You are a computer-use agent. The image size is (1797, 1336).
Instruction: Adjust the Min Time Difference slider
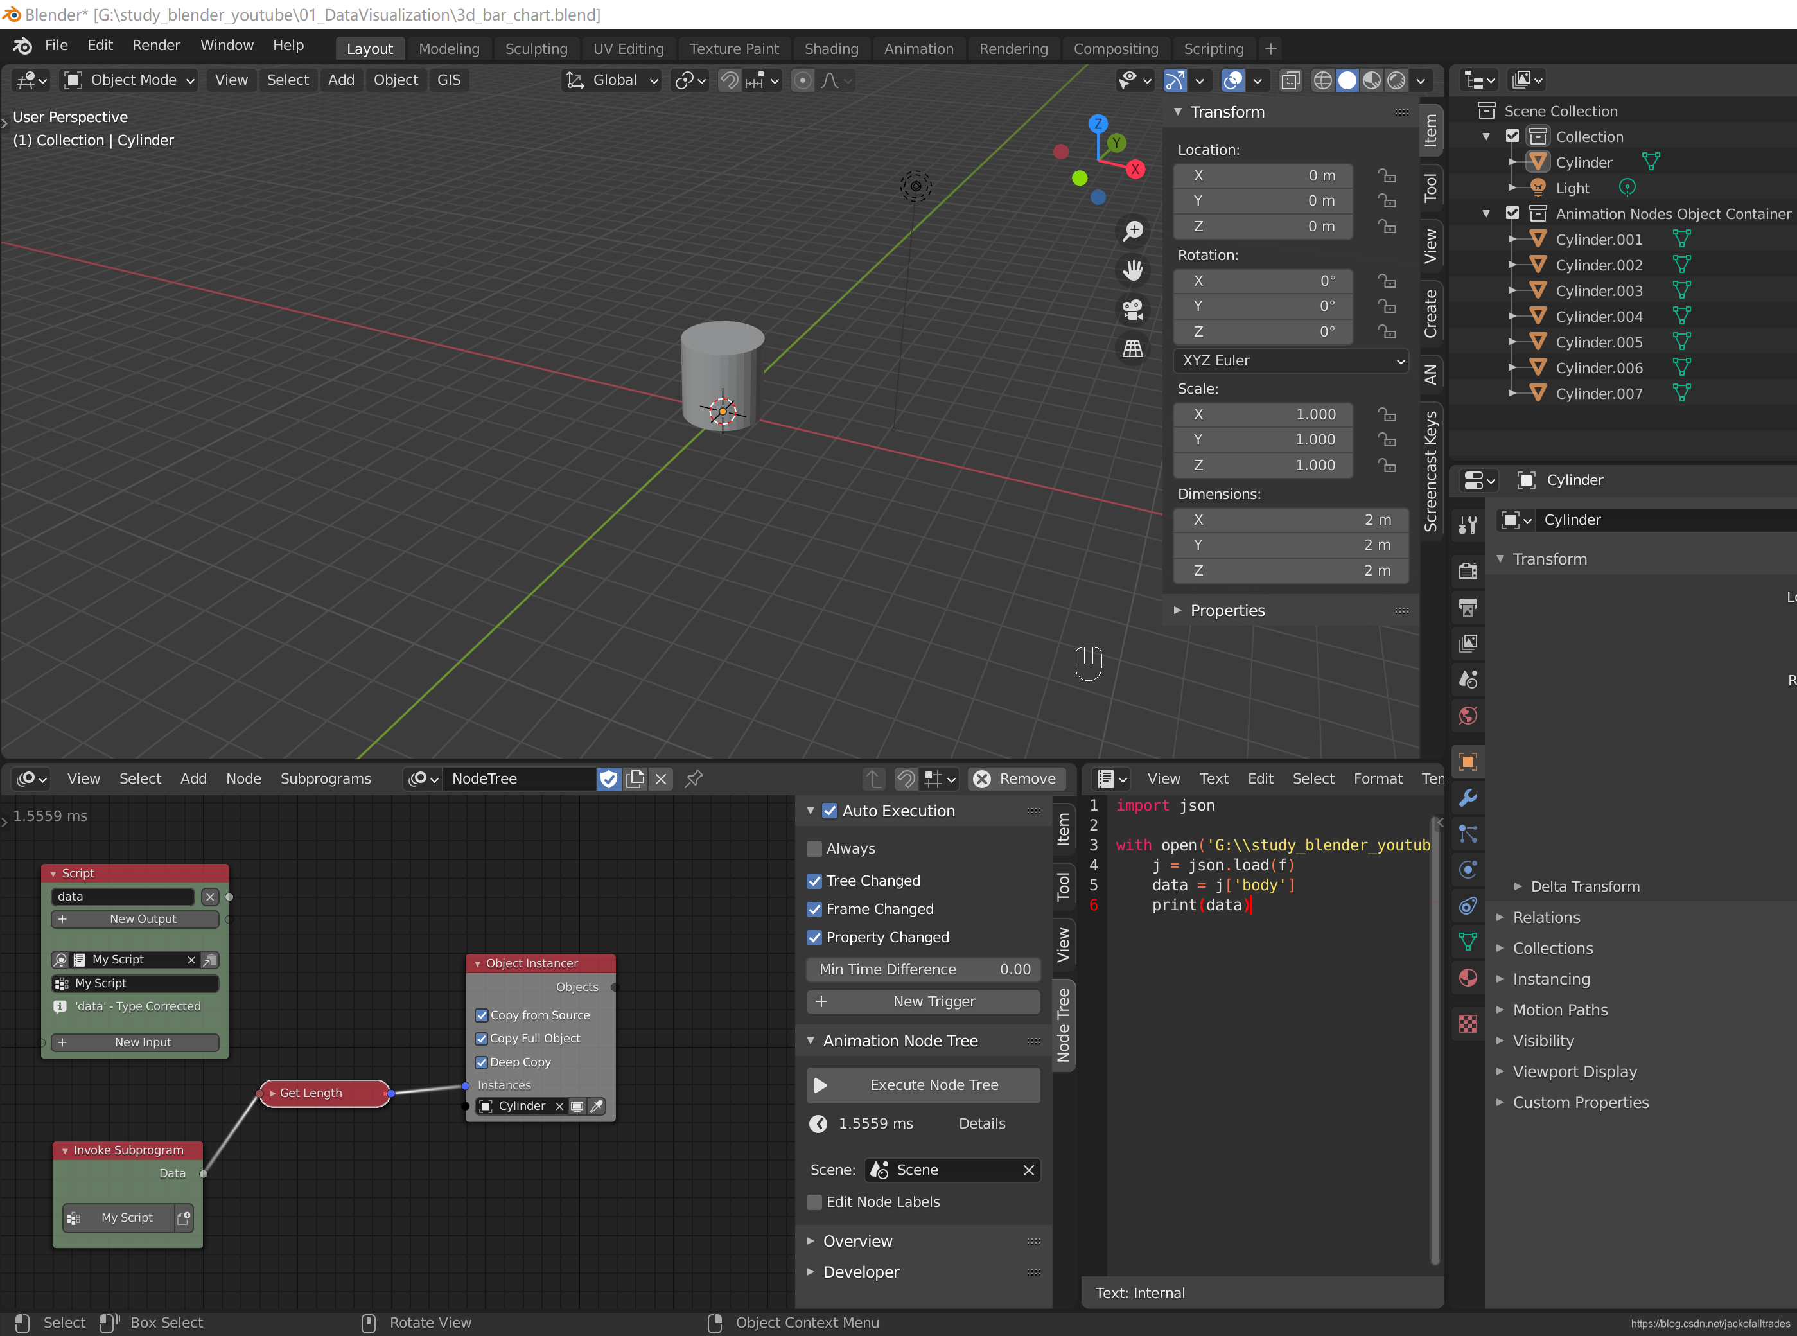[x=923, y=969]
